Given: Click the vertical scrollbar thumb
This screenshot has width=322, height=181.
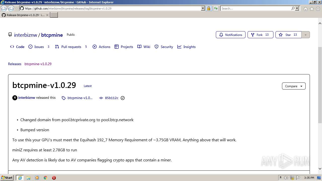Looking at the screenshot, I should pos(320,84).
